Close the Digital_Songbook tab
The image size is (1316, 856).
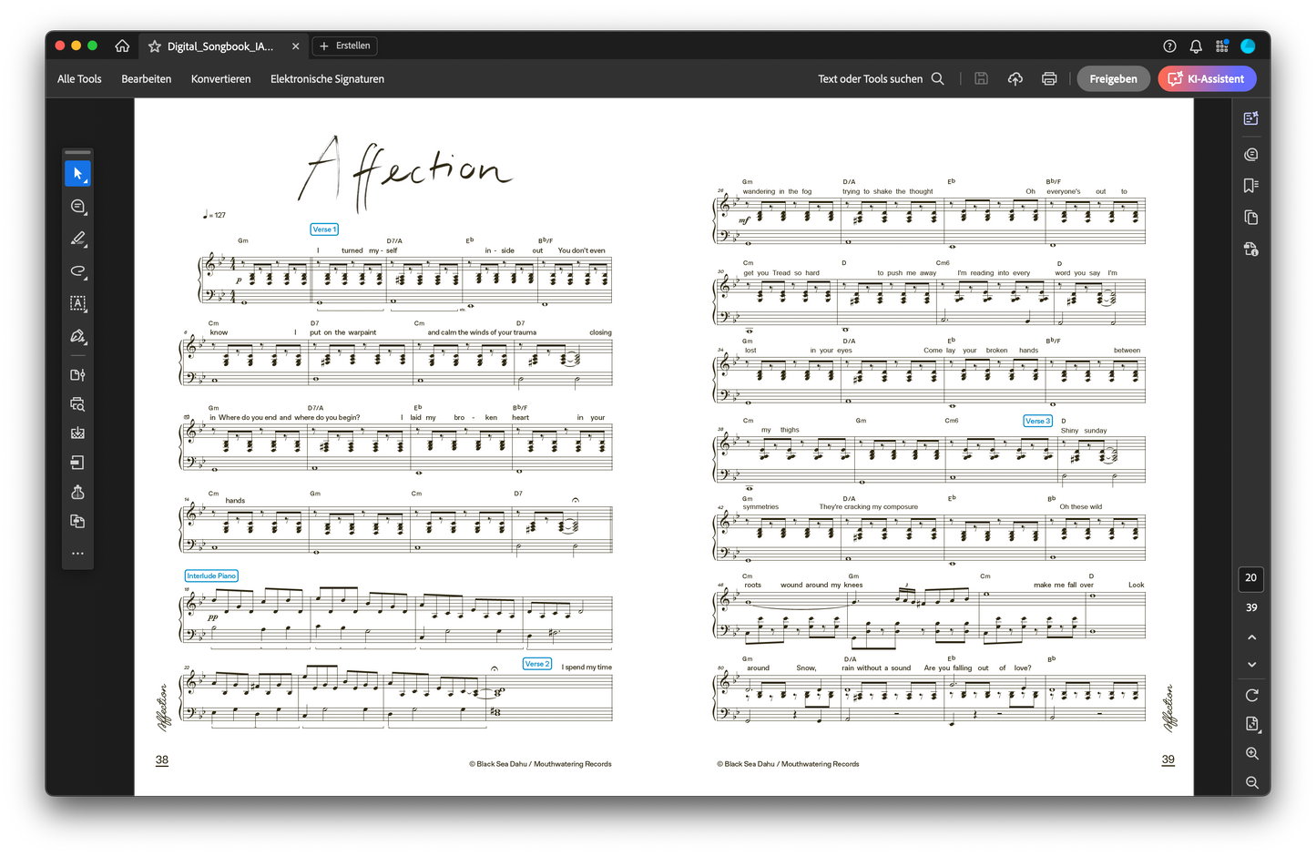pos(295,46)
